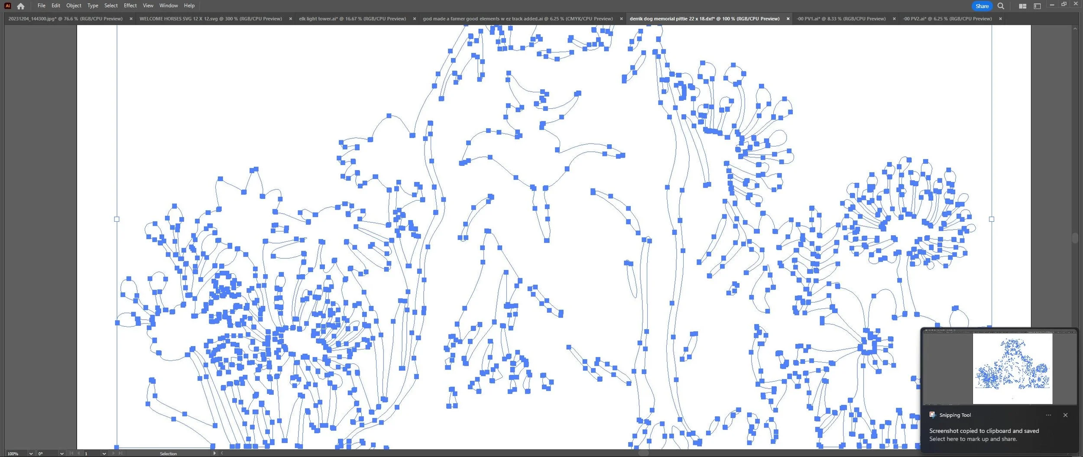Image resolution: width=1083 pixels, height=457 pixels.
Task: Open the Effect menu
Action: 130,6
